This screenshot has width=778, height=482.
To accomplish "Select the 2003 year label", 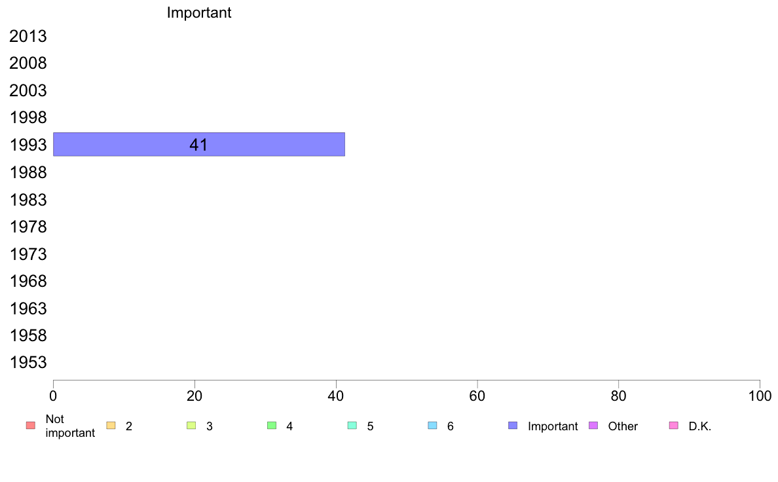I will click(28, 91).
